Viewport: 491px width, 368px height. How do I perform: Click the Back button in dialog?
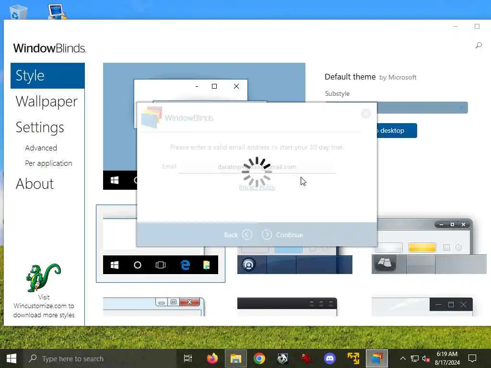(238, 235)
